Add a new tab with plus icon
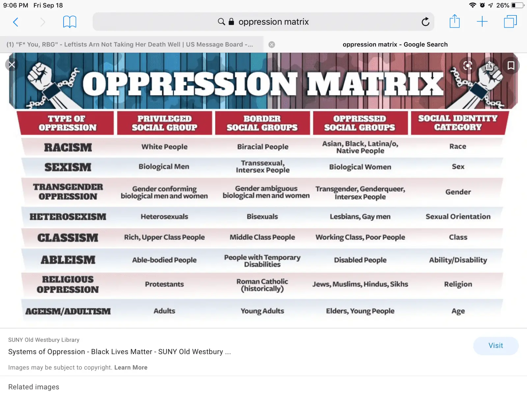The image size is (527, 395). 482,22
